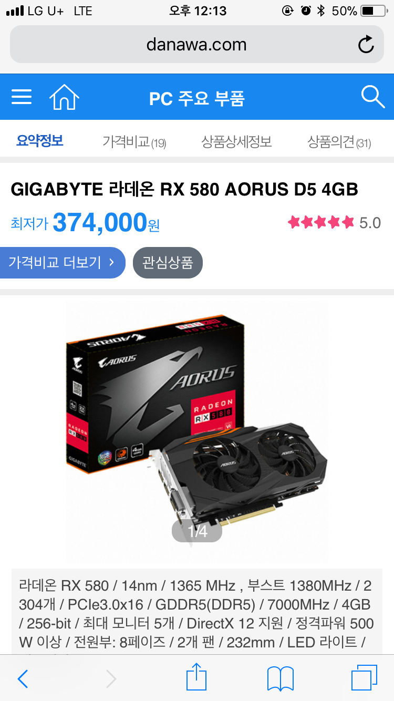Tap the five-star 5.0 rating
This screenshot has width=394, height=701.
click(334, 223)
